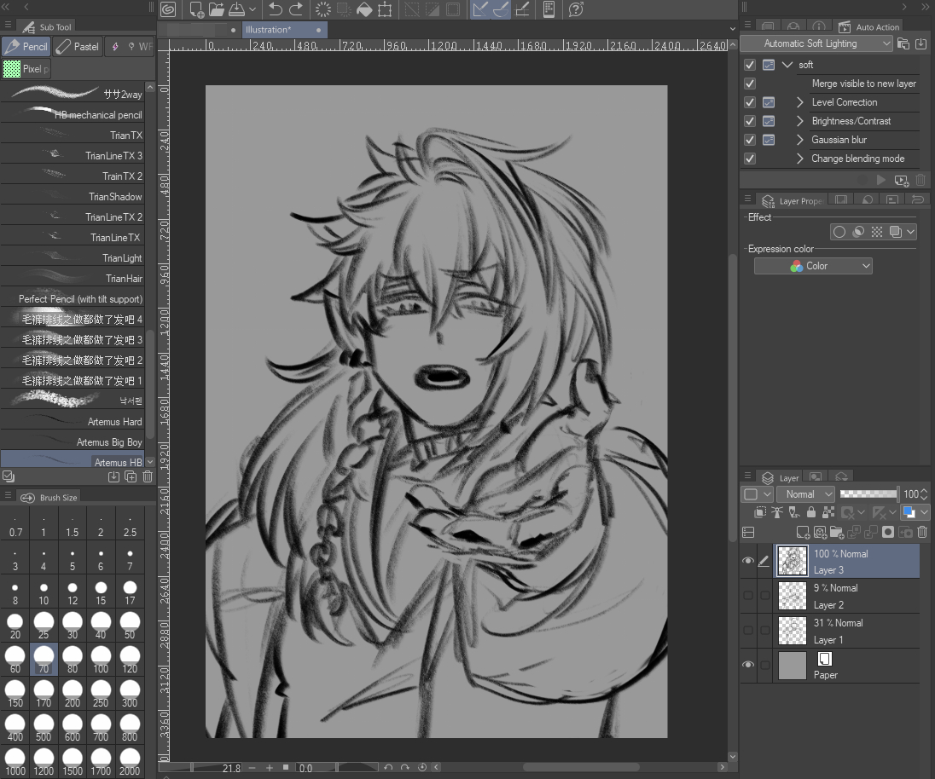Click the Redo arrow in the command bar
The image size is (935, 779).
pos(296,9)
